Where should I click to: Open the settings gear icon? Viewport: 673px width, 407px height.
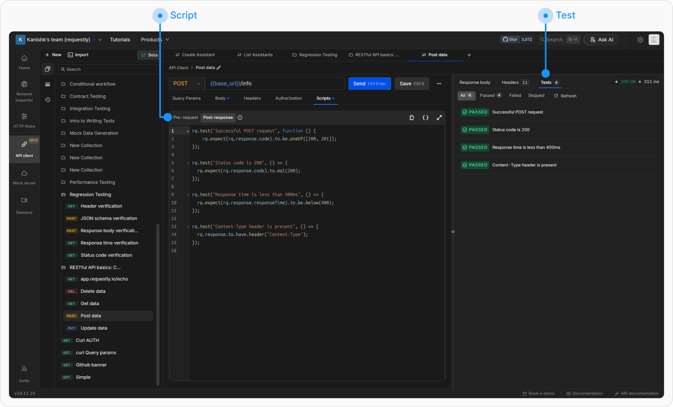point(640,40)
